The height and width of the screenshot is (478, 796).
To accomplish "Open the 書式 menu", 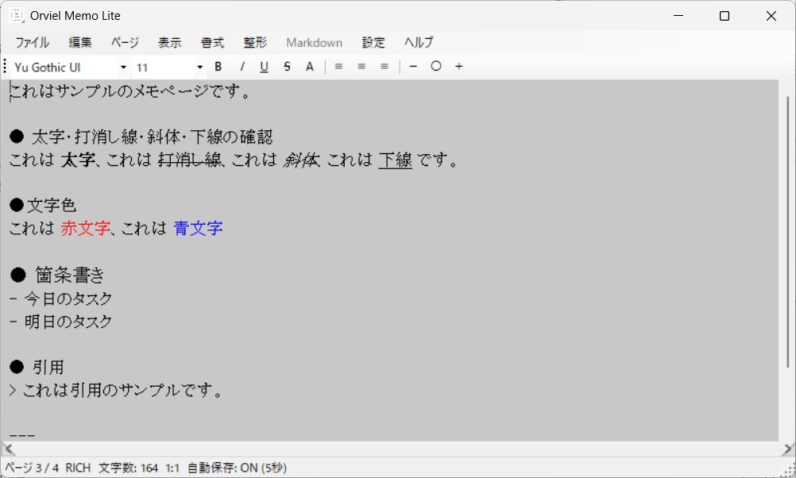I will [212, 43].
